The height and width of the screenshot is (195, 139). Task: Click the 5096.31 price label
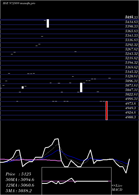pyautogui.click(x=131, y=81)
